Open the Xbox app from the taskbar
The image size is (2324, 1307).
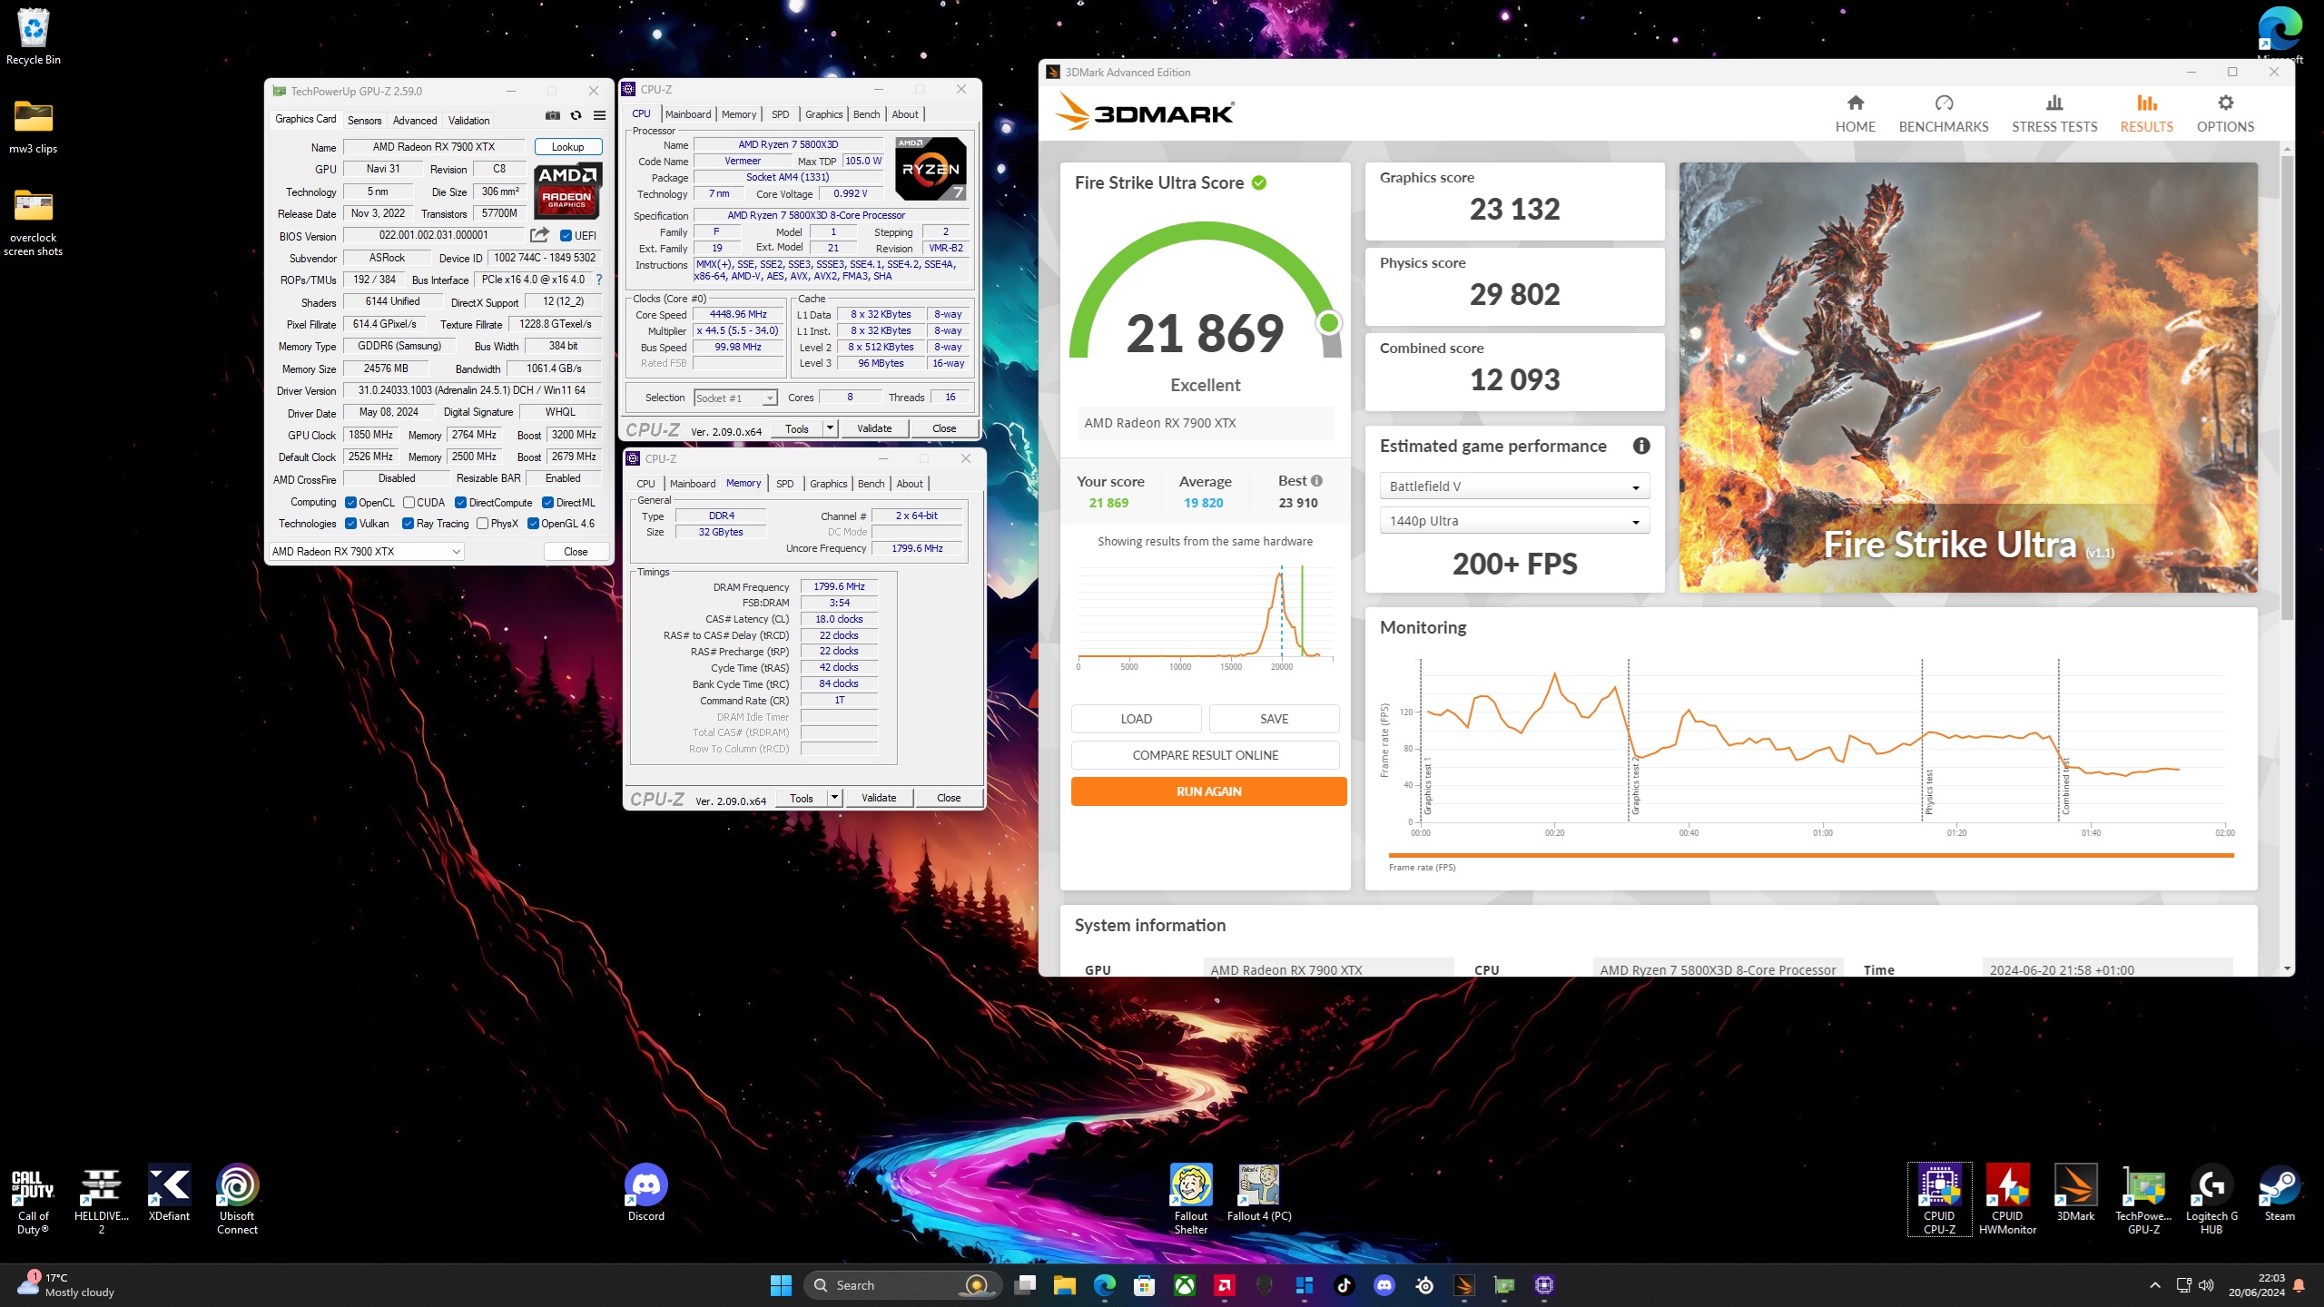click(1185, 1285)
